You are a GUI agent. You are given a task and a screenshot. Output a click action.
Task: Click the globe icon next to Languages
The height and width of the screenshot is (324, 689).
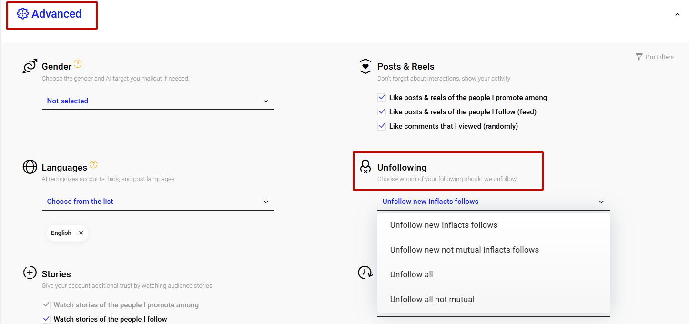click(x=30, y=167)
